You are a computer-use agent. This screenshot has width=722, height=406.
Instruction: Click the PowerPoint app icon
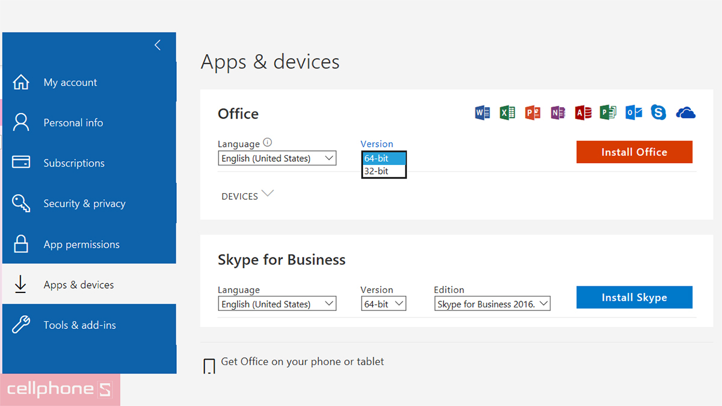coord(532,112)
